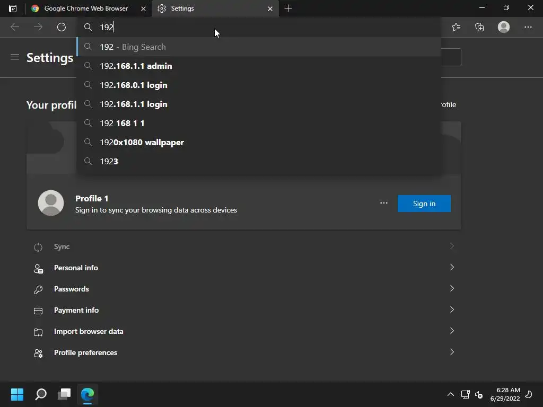
Task: Click the Personal info person icon
Action: click(x=38, y=269)
